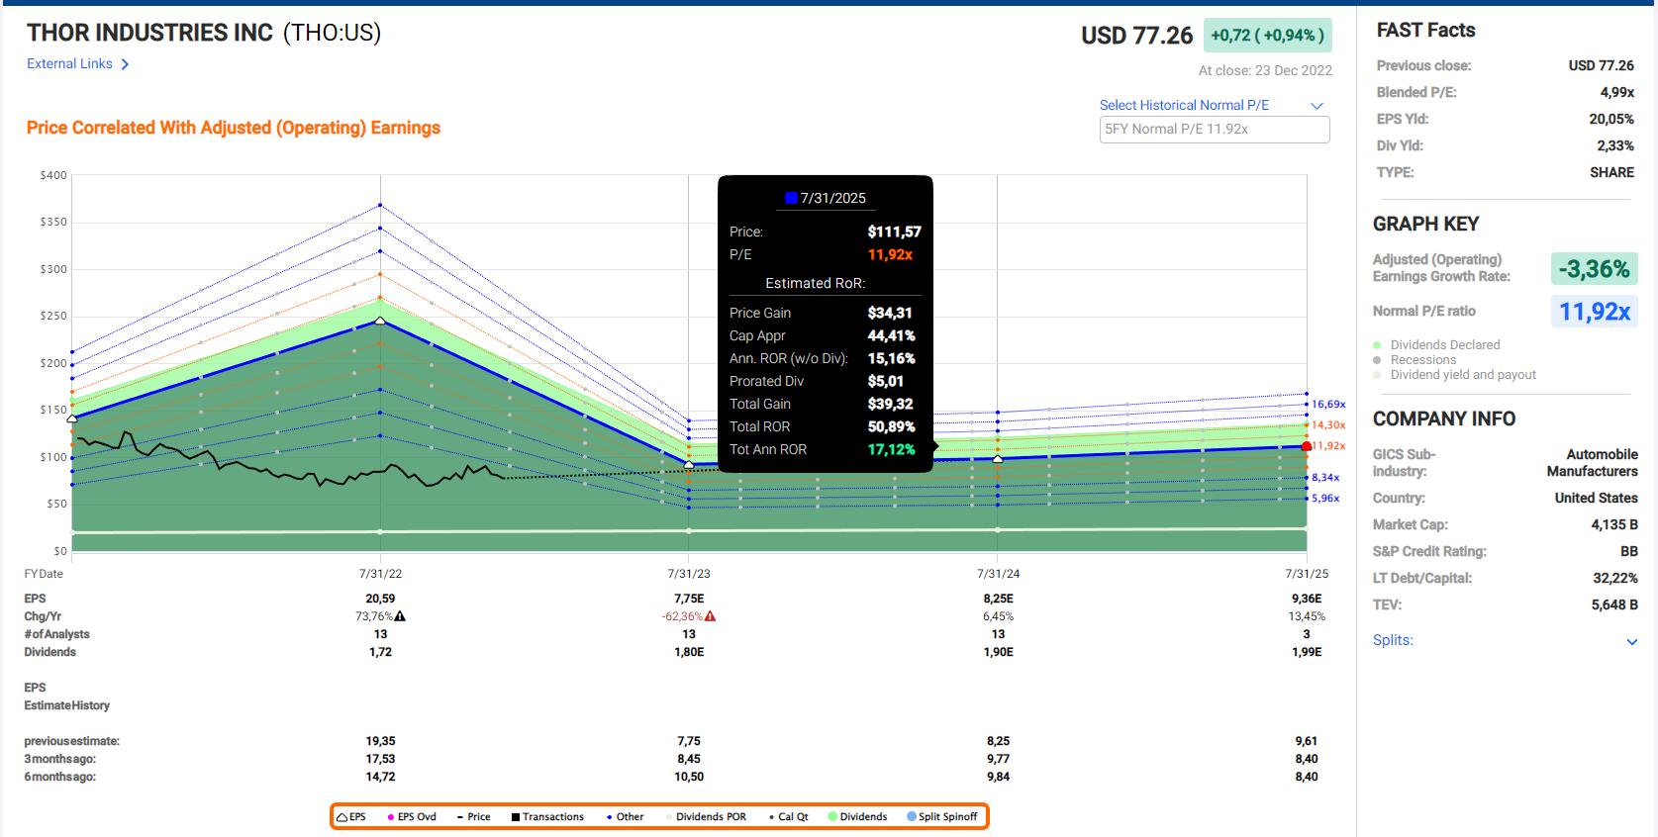Click the EPS estimate 9,36E
Image resolution: width=1658 pixels, height=837 pixels.
[x=1307, y=599]
